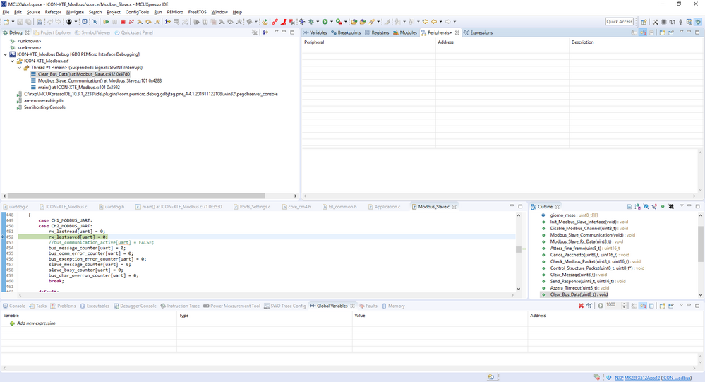The image size is (705, 382).
Task: Open the FreeRTOS menu
Action: pos(197,12)
